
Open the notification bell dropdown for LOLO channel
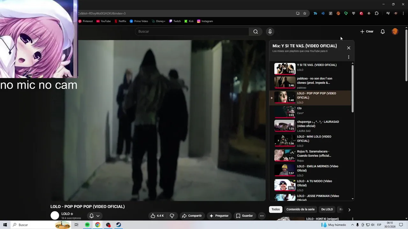click(x=95, y=216)
